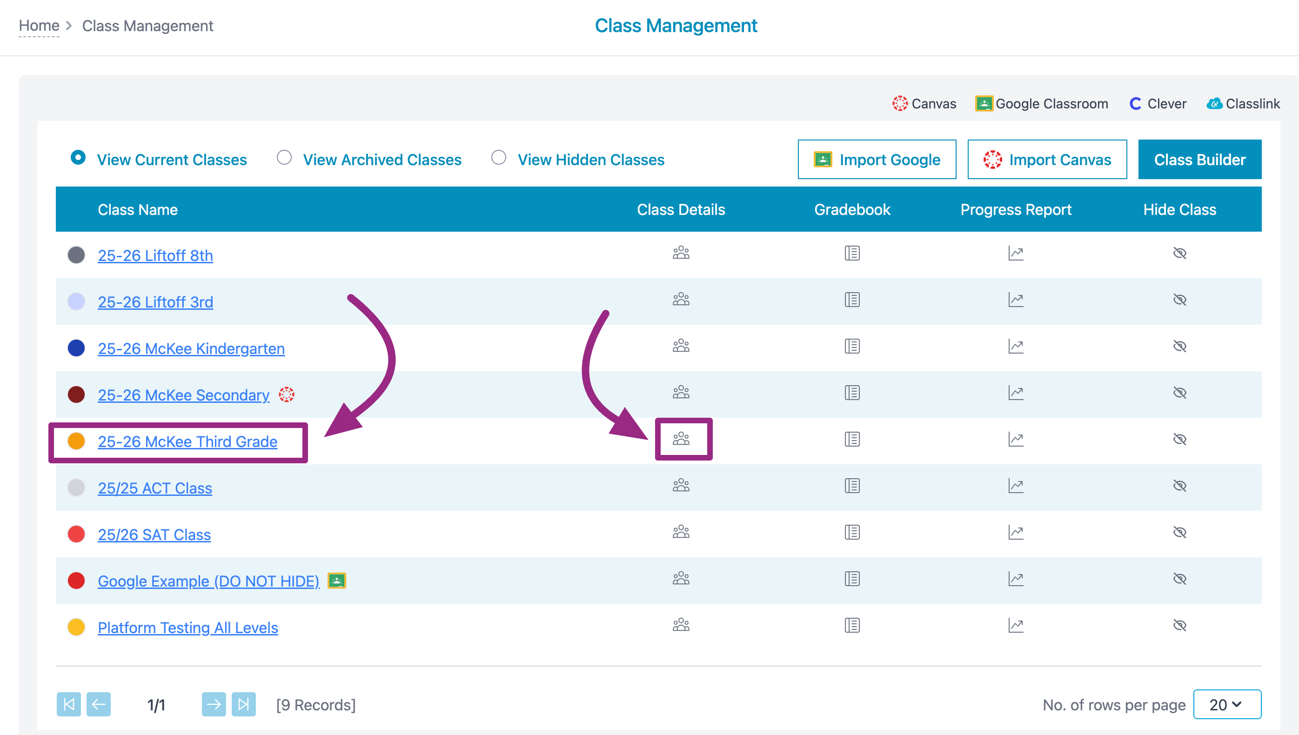Click Home breadcrumb link

39,26
